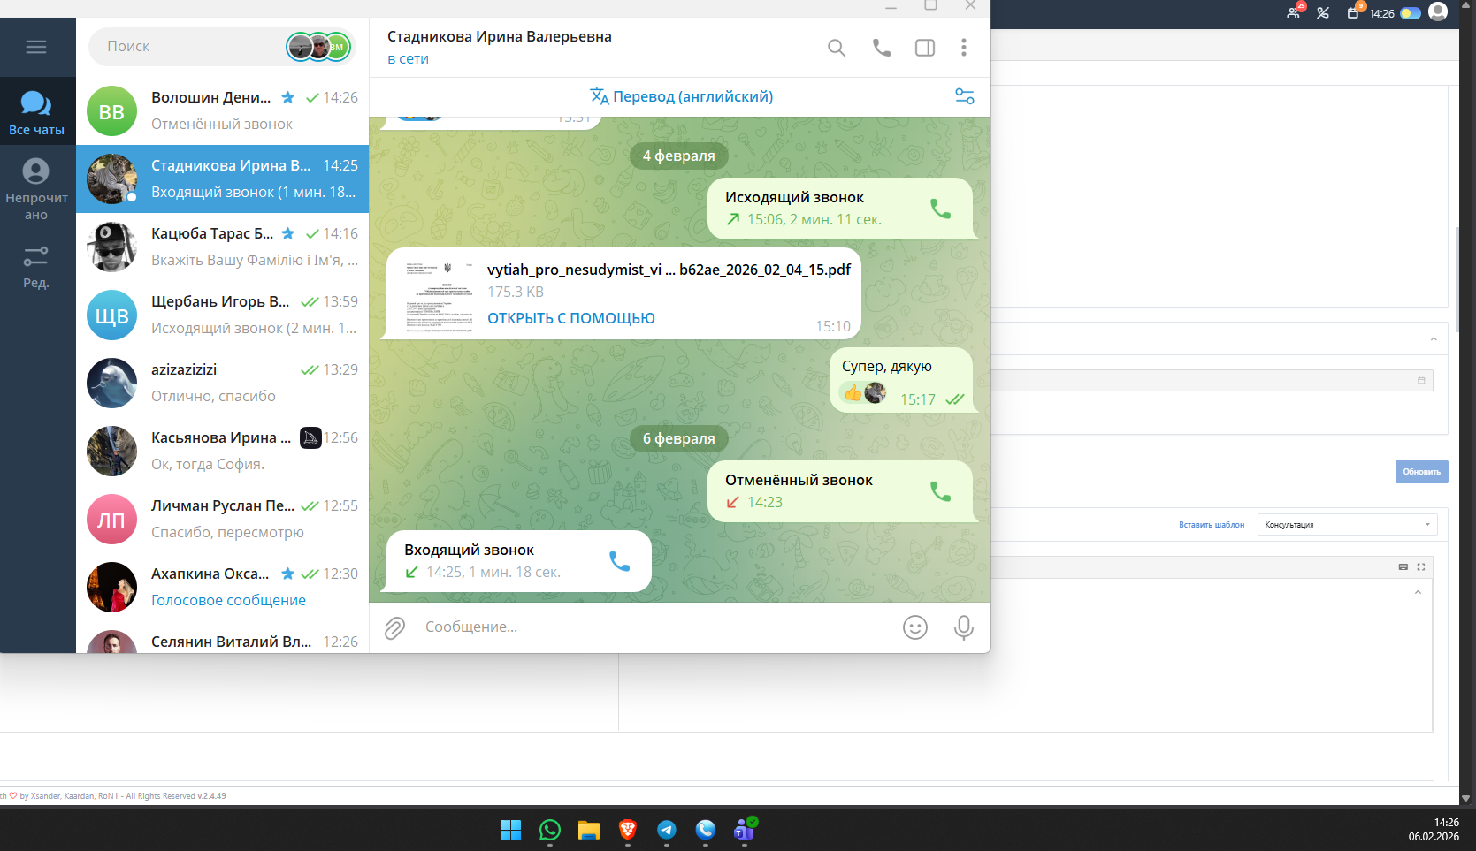This screenshot has width=1476, height=851.
Task: Collapse the section above the date field
Action: pos(1434,339)
